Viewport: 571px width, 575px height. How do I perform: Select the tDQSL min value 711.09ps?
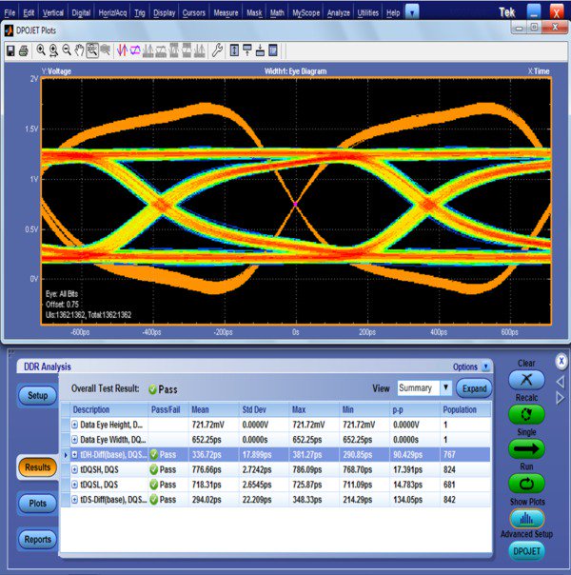(x=357, y=485)
